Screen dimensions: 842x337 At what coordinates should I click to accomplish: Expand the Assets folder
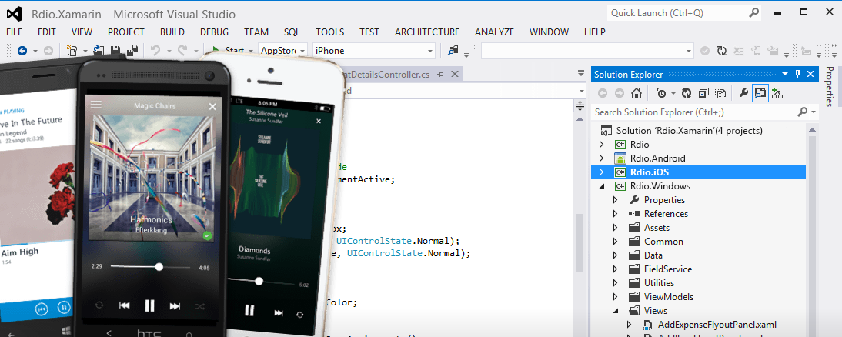616,228
